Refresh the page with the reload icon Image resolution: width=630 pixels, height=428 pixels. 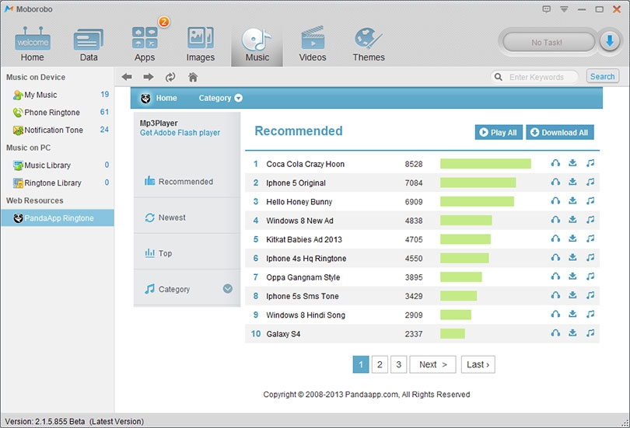coord(170,77)
